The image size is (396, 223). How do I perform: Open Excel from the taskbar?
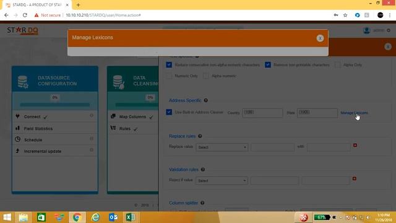point(131,217)
